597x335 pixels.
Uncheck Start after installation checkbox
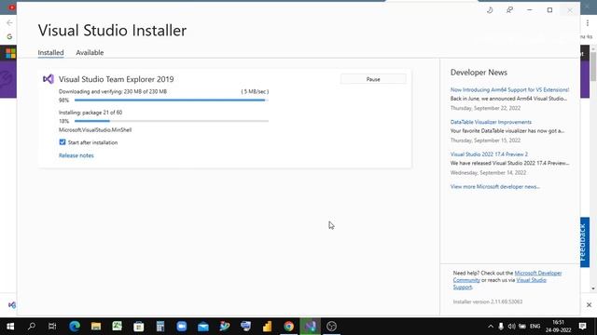pos(62,142)
